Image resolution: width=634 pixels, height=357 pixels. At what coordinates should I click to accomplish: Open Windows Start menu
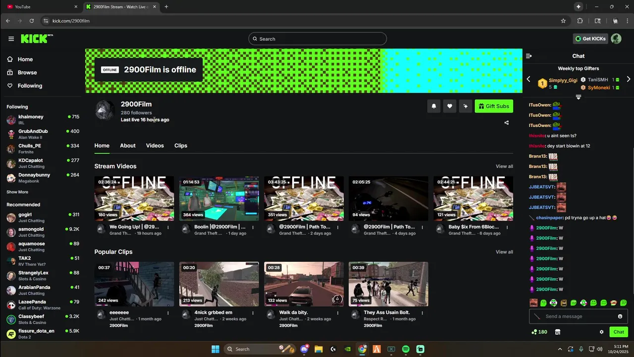click(215, 349)
